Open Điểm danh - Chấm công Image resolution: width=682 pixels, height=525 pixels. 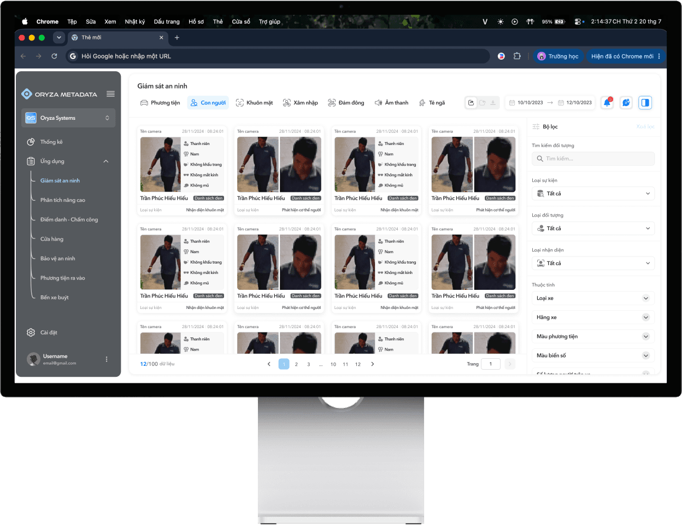click(69, 219)
